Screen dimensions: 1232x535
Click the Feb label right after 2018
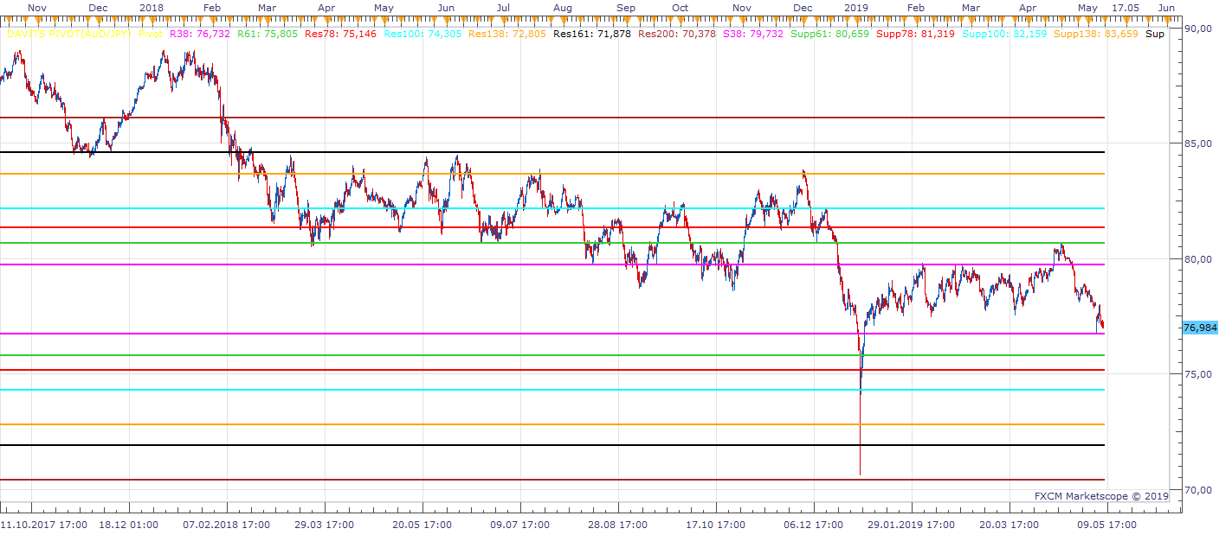(210, 7)
